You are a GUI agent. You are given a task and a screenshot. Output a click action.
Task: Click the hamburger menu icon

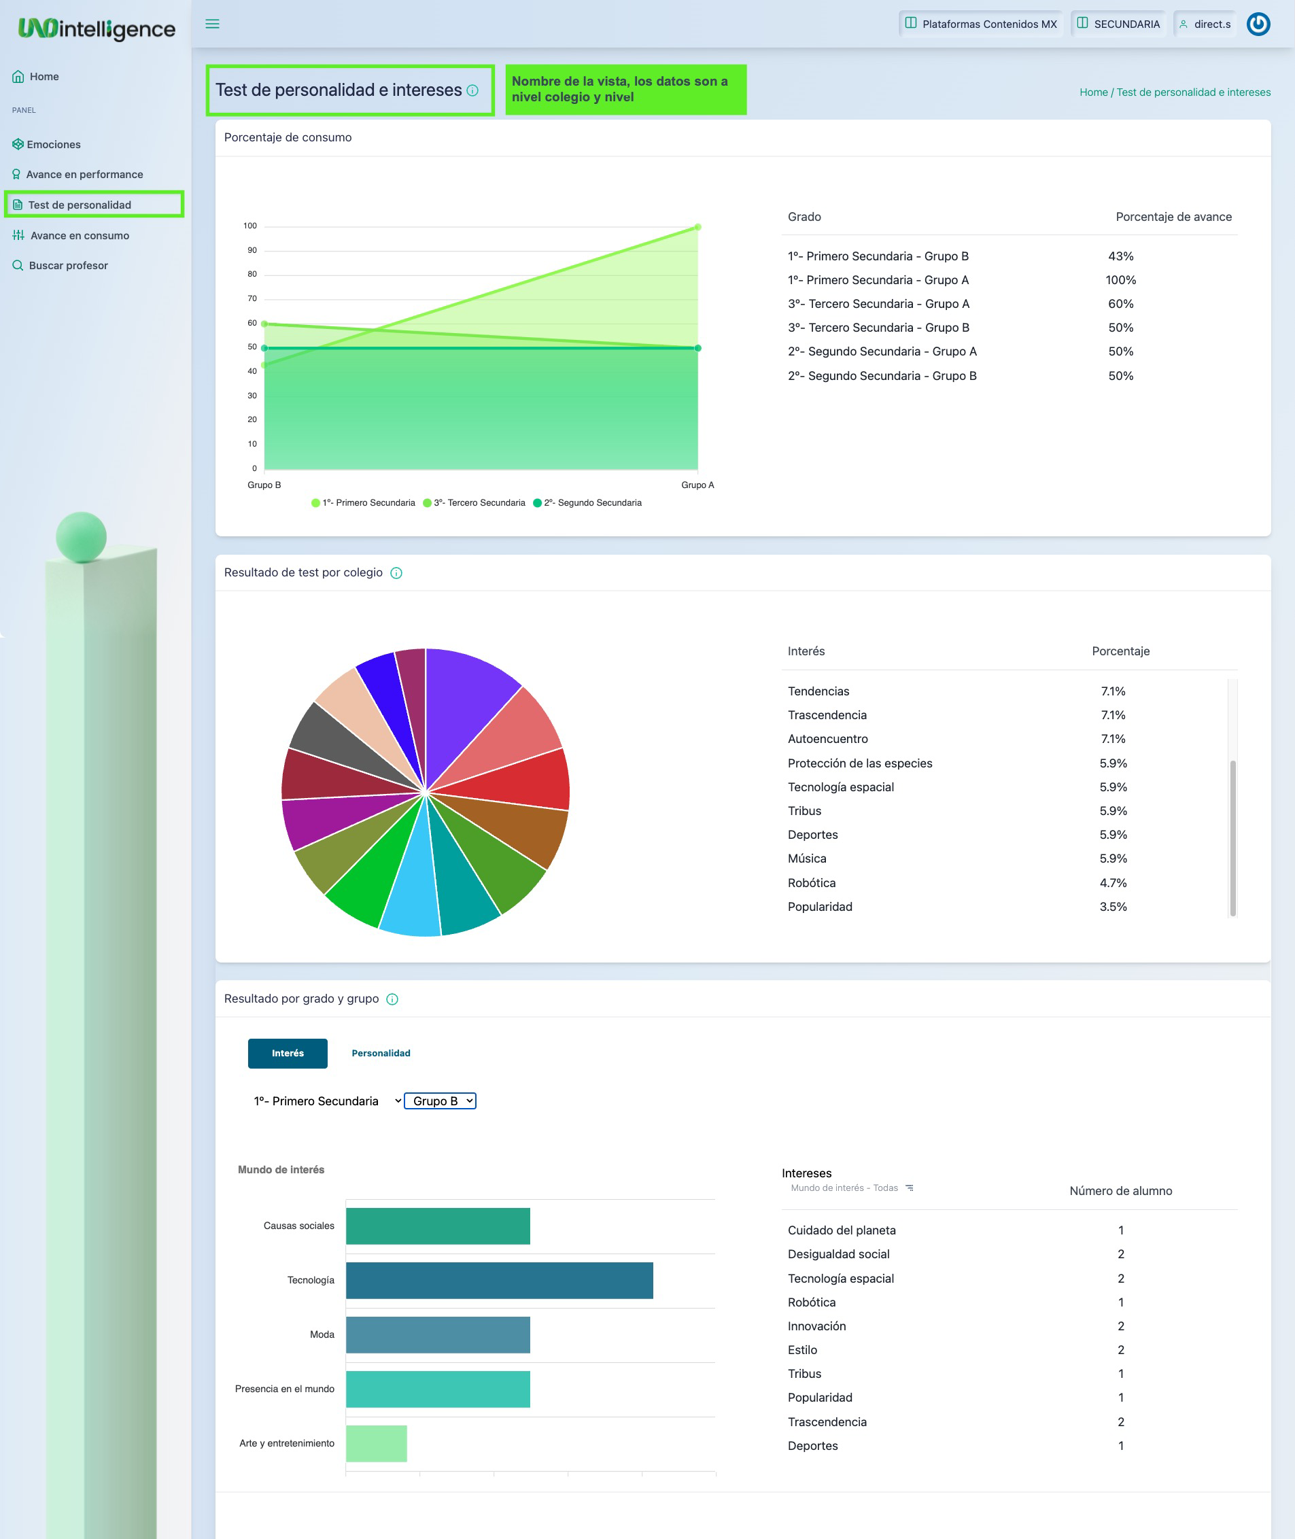click(212, 24)
